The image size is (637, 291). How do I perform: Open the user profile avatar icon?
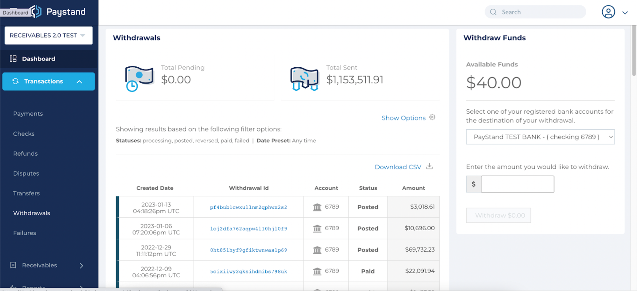[x=608, y=12]
